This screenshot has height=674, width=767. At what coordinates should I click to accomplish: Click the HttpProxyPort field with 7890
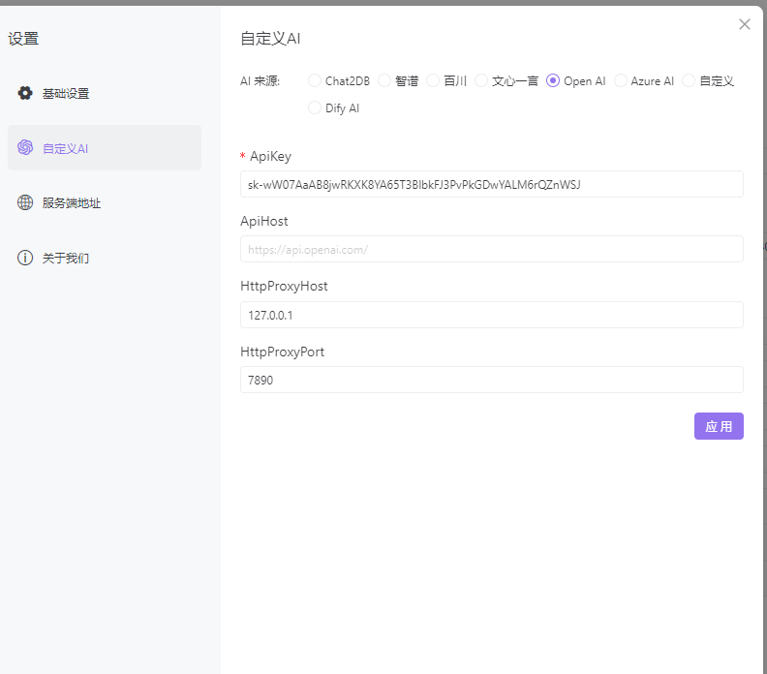(492, 380)
